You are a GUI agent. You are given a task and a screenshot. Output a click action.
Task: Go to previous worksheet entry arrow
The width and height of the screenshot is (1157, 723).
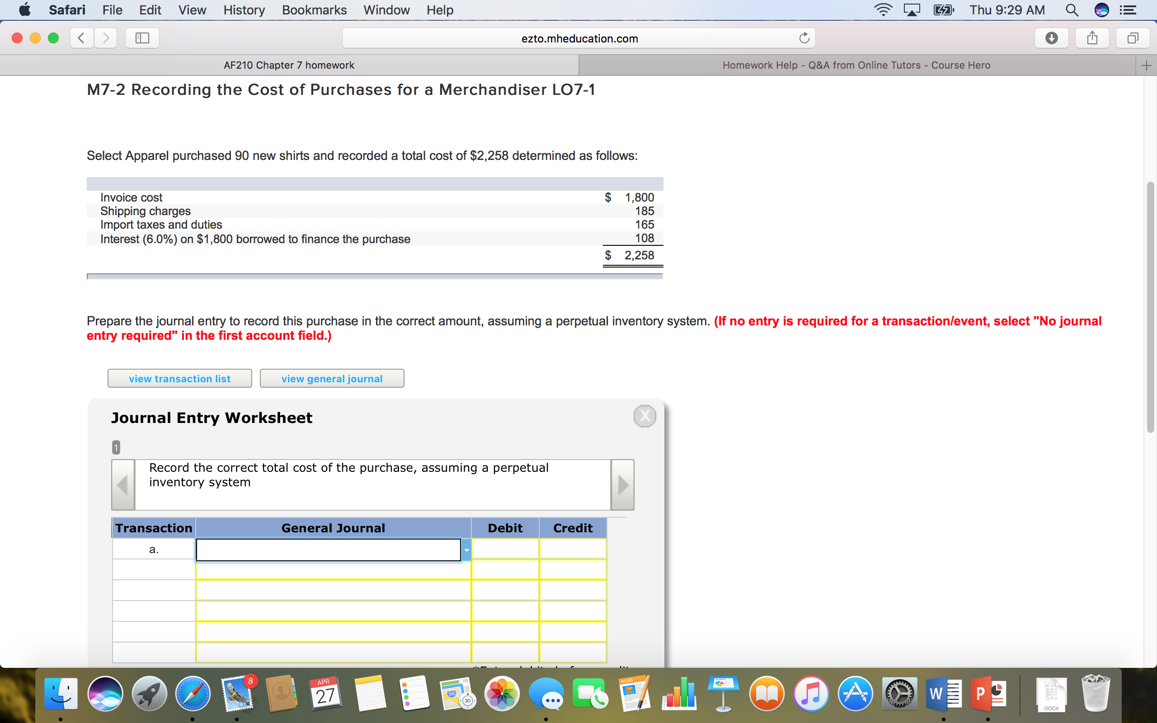123,485
